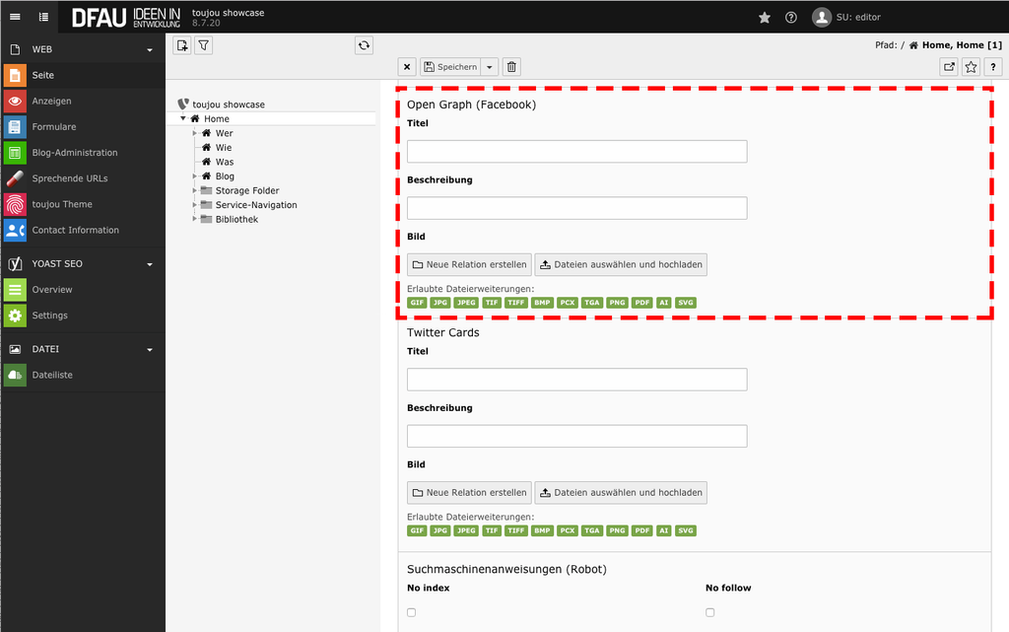This screenshot has height=632, width=1009.
Task: Open the page in new window icon
Action: (x=949, y=67)
